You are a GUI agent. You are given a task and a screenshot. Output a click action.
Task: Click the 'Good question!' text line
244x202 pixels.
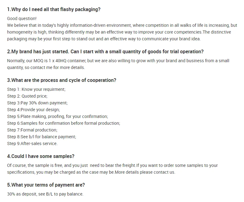[22, 18]
